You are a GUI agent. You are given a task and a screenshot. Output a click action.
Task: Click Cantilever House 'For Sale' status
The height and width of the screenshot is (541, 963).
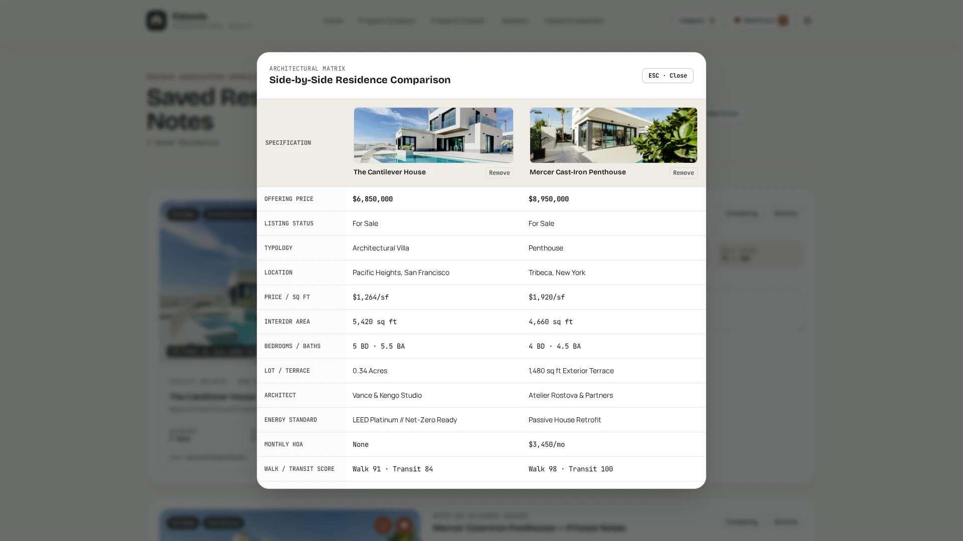[x=365, y=223]
